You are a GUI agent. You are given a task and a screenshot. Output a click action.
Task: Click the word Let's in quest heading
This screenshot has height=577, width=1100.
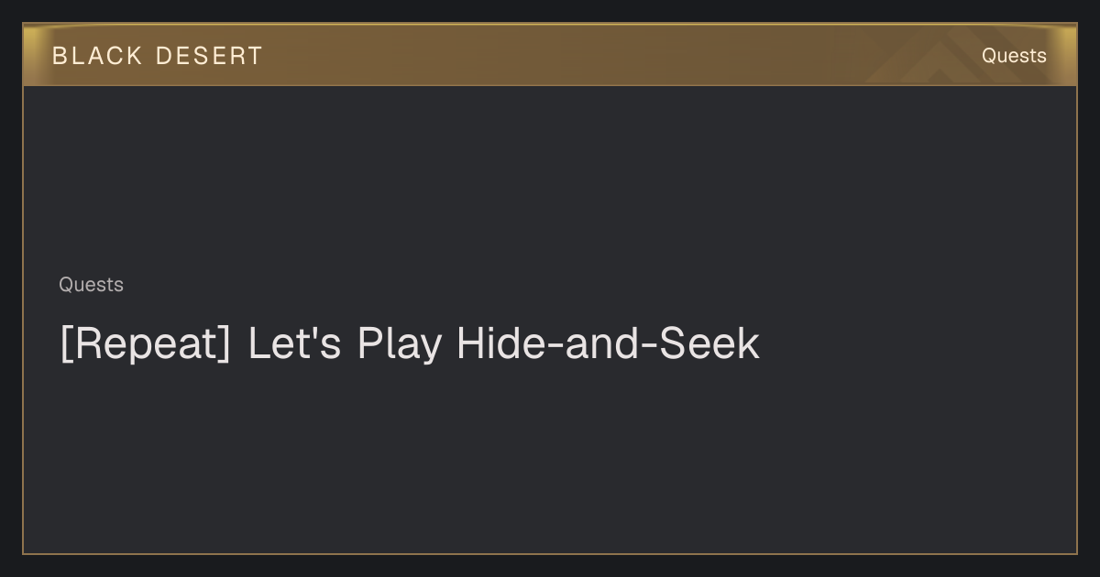[x=294, y=343]
